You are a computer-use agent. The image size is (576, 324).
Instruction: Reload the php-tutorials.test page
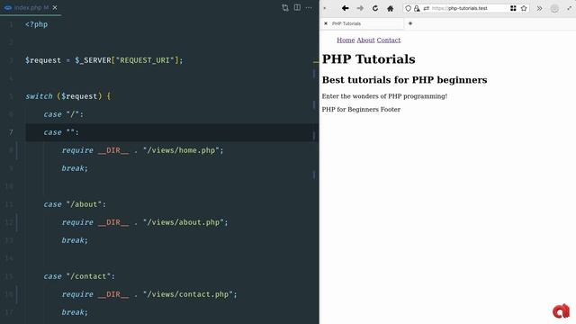click(375, 8)
